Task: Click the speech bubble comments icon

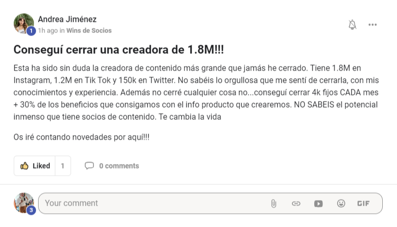Action: coord(89,166)
